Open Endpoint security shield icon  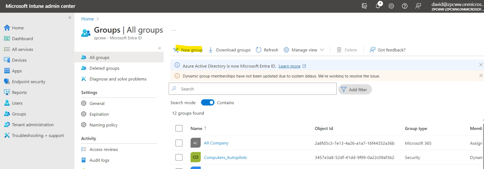tap(7, 82)
